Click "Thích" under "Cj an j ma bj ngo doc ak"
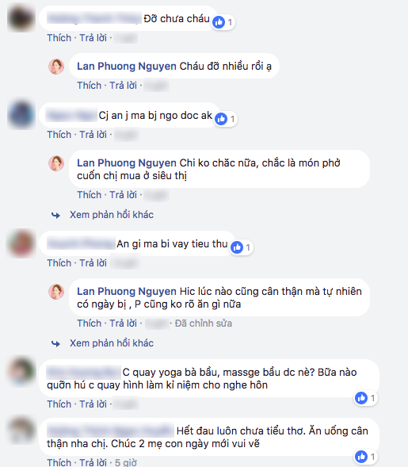The height and width of the screenshot is (467, 408). click(x=59, y=135)
